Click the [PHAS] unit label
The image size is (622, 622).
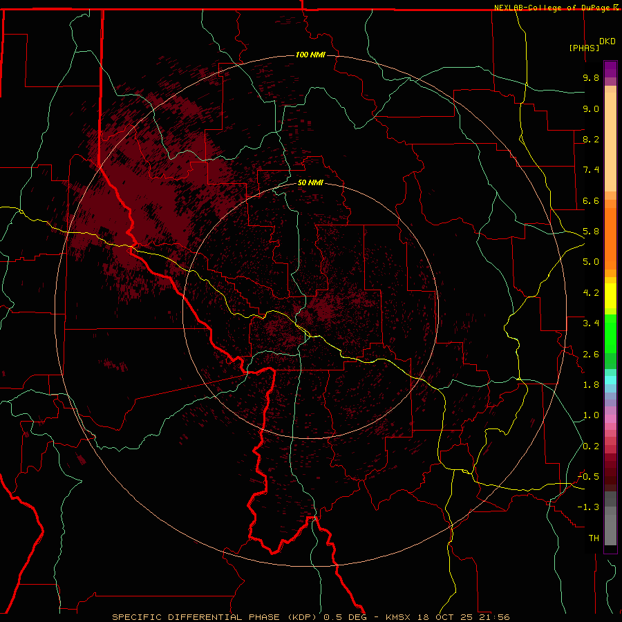pos(584,48)
